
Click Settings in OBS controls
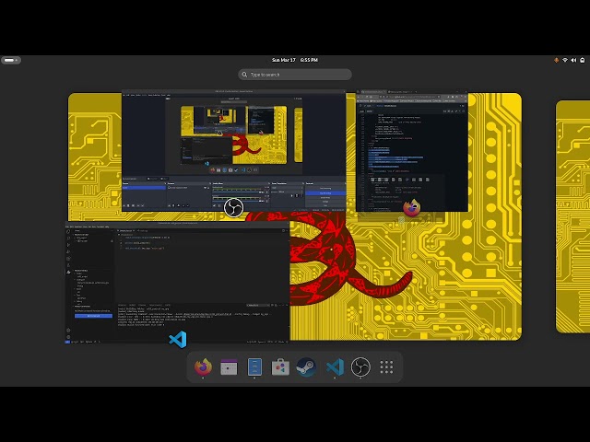[325, 202]
